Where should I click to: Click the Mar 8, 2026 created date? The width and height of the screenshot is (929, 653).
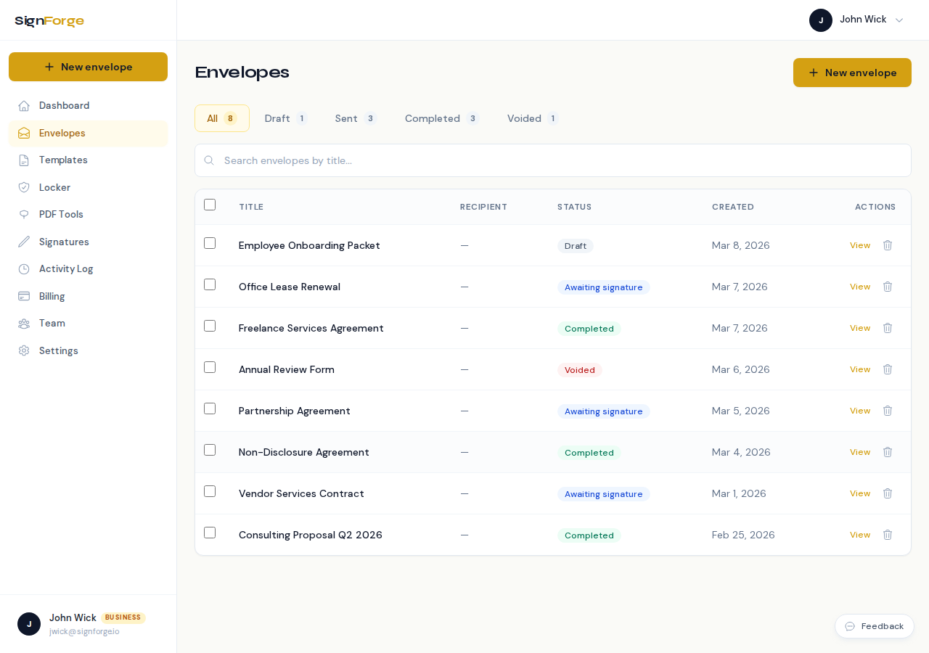pyautogui.click(x=741, y=245)
